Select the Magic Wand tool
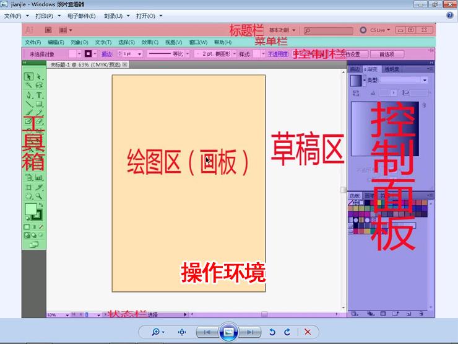The width and height of the screenshot is (458, 344). 28,86
